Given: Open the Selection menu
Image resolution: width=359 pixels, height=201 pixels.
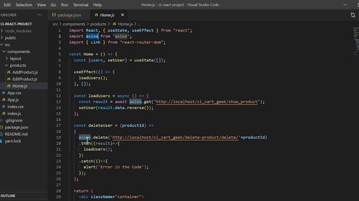Looking at the screenshot, I should (24, 5).
